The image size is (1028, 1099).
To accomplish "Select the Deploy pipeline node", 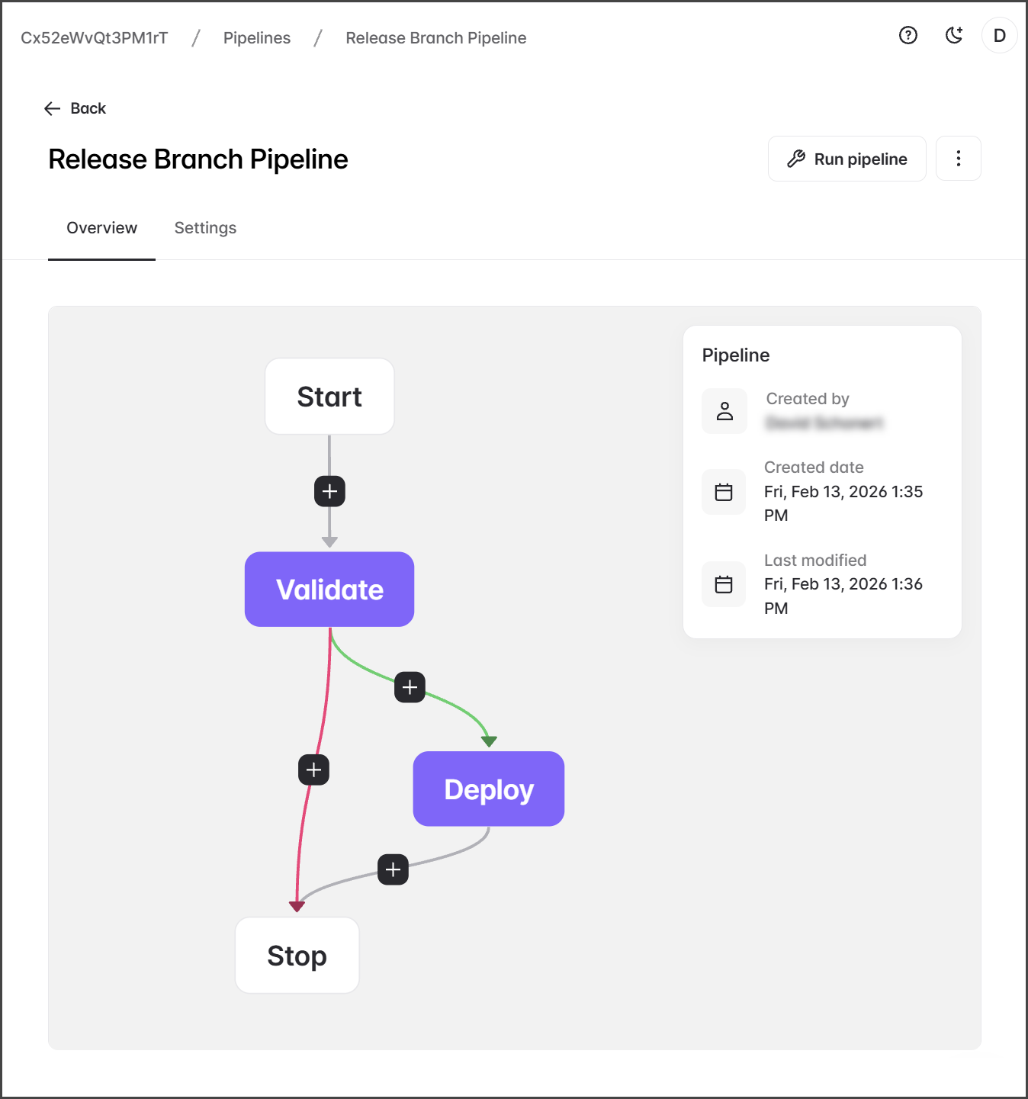I will 489,789.
